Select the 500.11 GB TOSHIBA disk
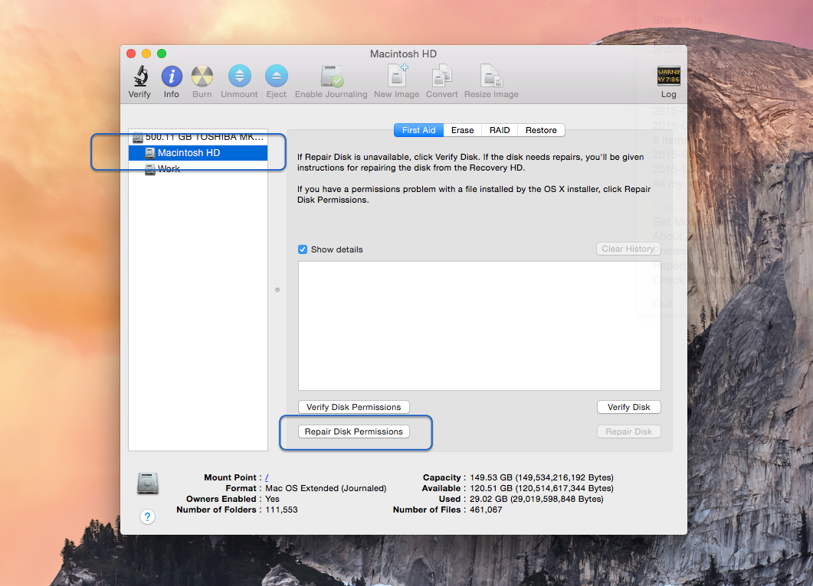 coord(198,137)
